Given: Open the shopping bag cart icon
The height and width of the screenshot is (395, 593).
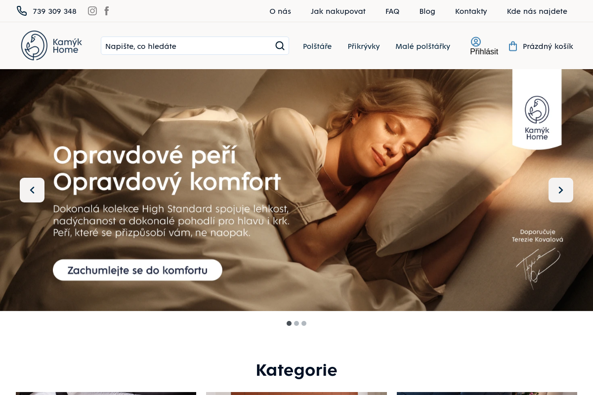Looking at the screenshot, I should click(513, 46).
